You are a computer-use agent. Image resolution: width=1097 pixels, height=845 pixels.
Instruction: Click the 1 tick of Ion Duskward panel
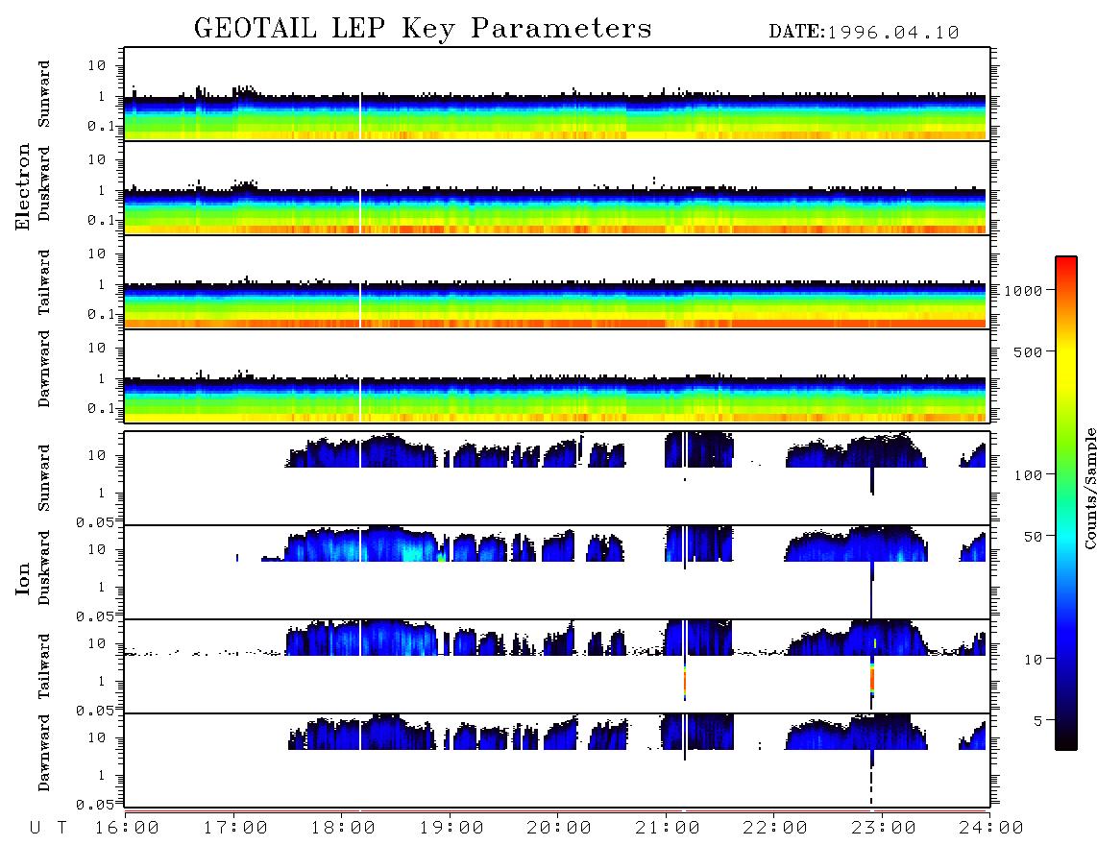coord(102,588)
